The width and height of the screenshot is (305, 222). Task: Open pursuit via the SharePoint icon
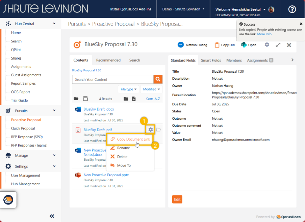(x=244, y=45)
